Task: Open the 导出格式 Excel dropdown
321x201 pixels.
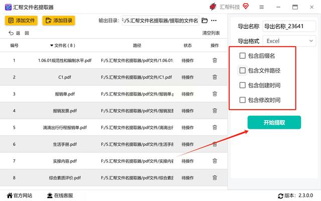Action: coord(289,41)
